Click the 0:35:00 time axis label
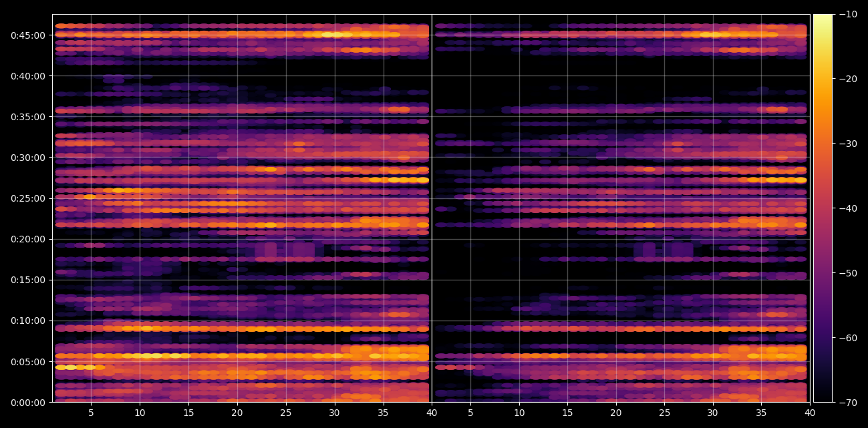Image resolution: width=868 pixels, height=428 pixels. click(28, 116)
